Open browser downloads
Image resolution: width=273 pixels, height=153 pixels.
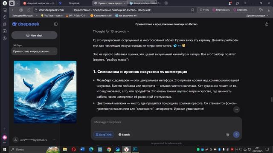pos(269,10)
